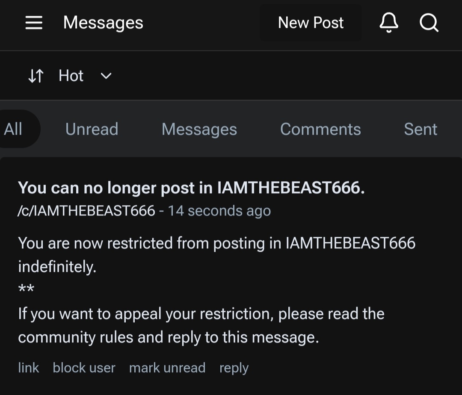Switch to the Unread tab
Image resolution: width=462 pixels, height=395 pixels.
pos(92,129)
